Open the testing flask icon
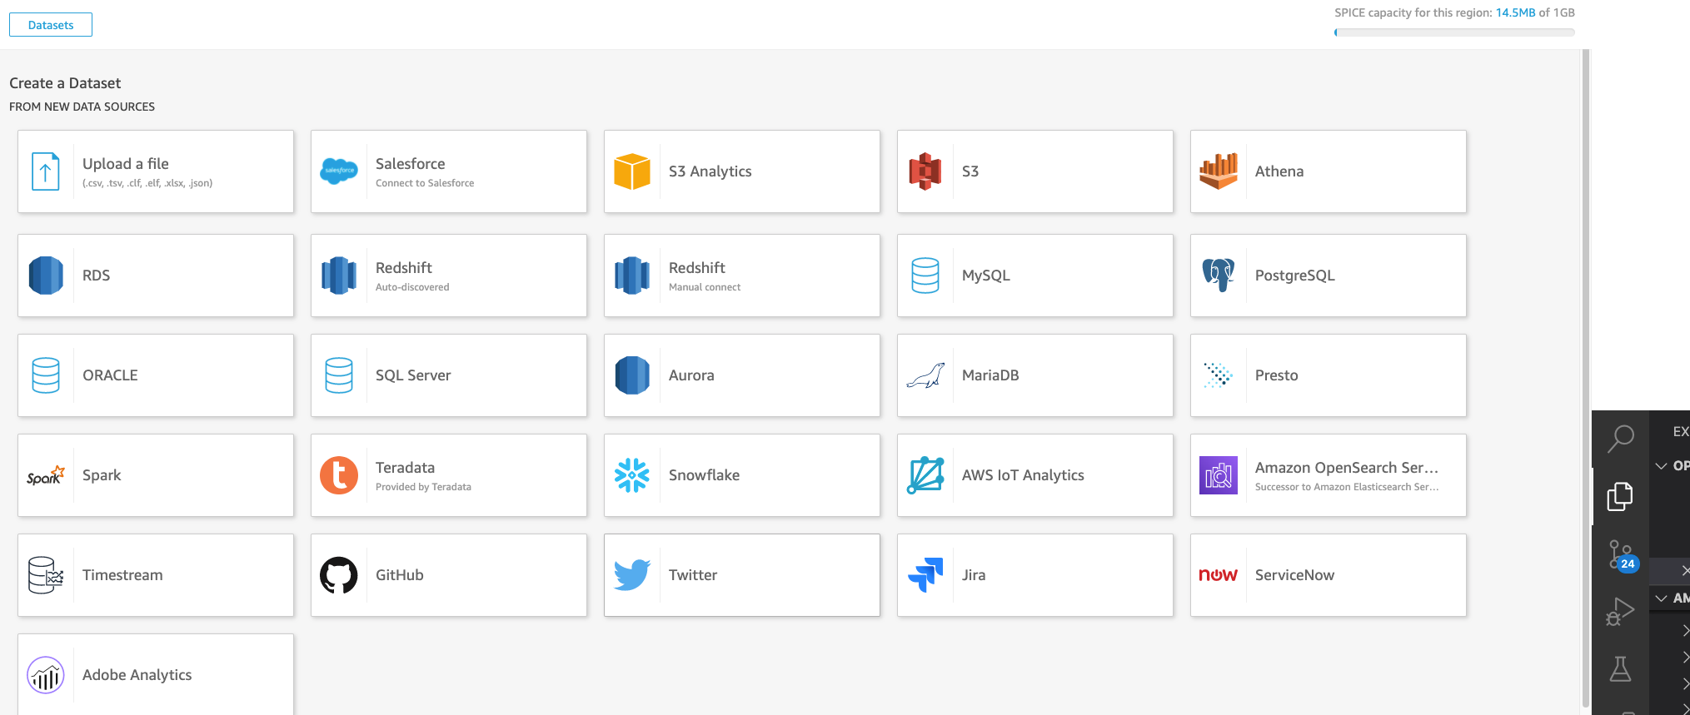The image size is (1690, 715). point(1620,669)
